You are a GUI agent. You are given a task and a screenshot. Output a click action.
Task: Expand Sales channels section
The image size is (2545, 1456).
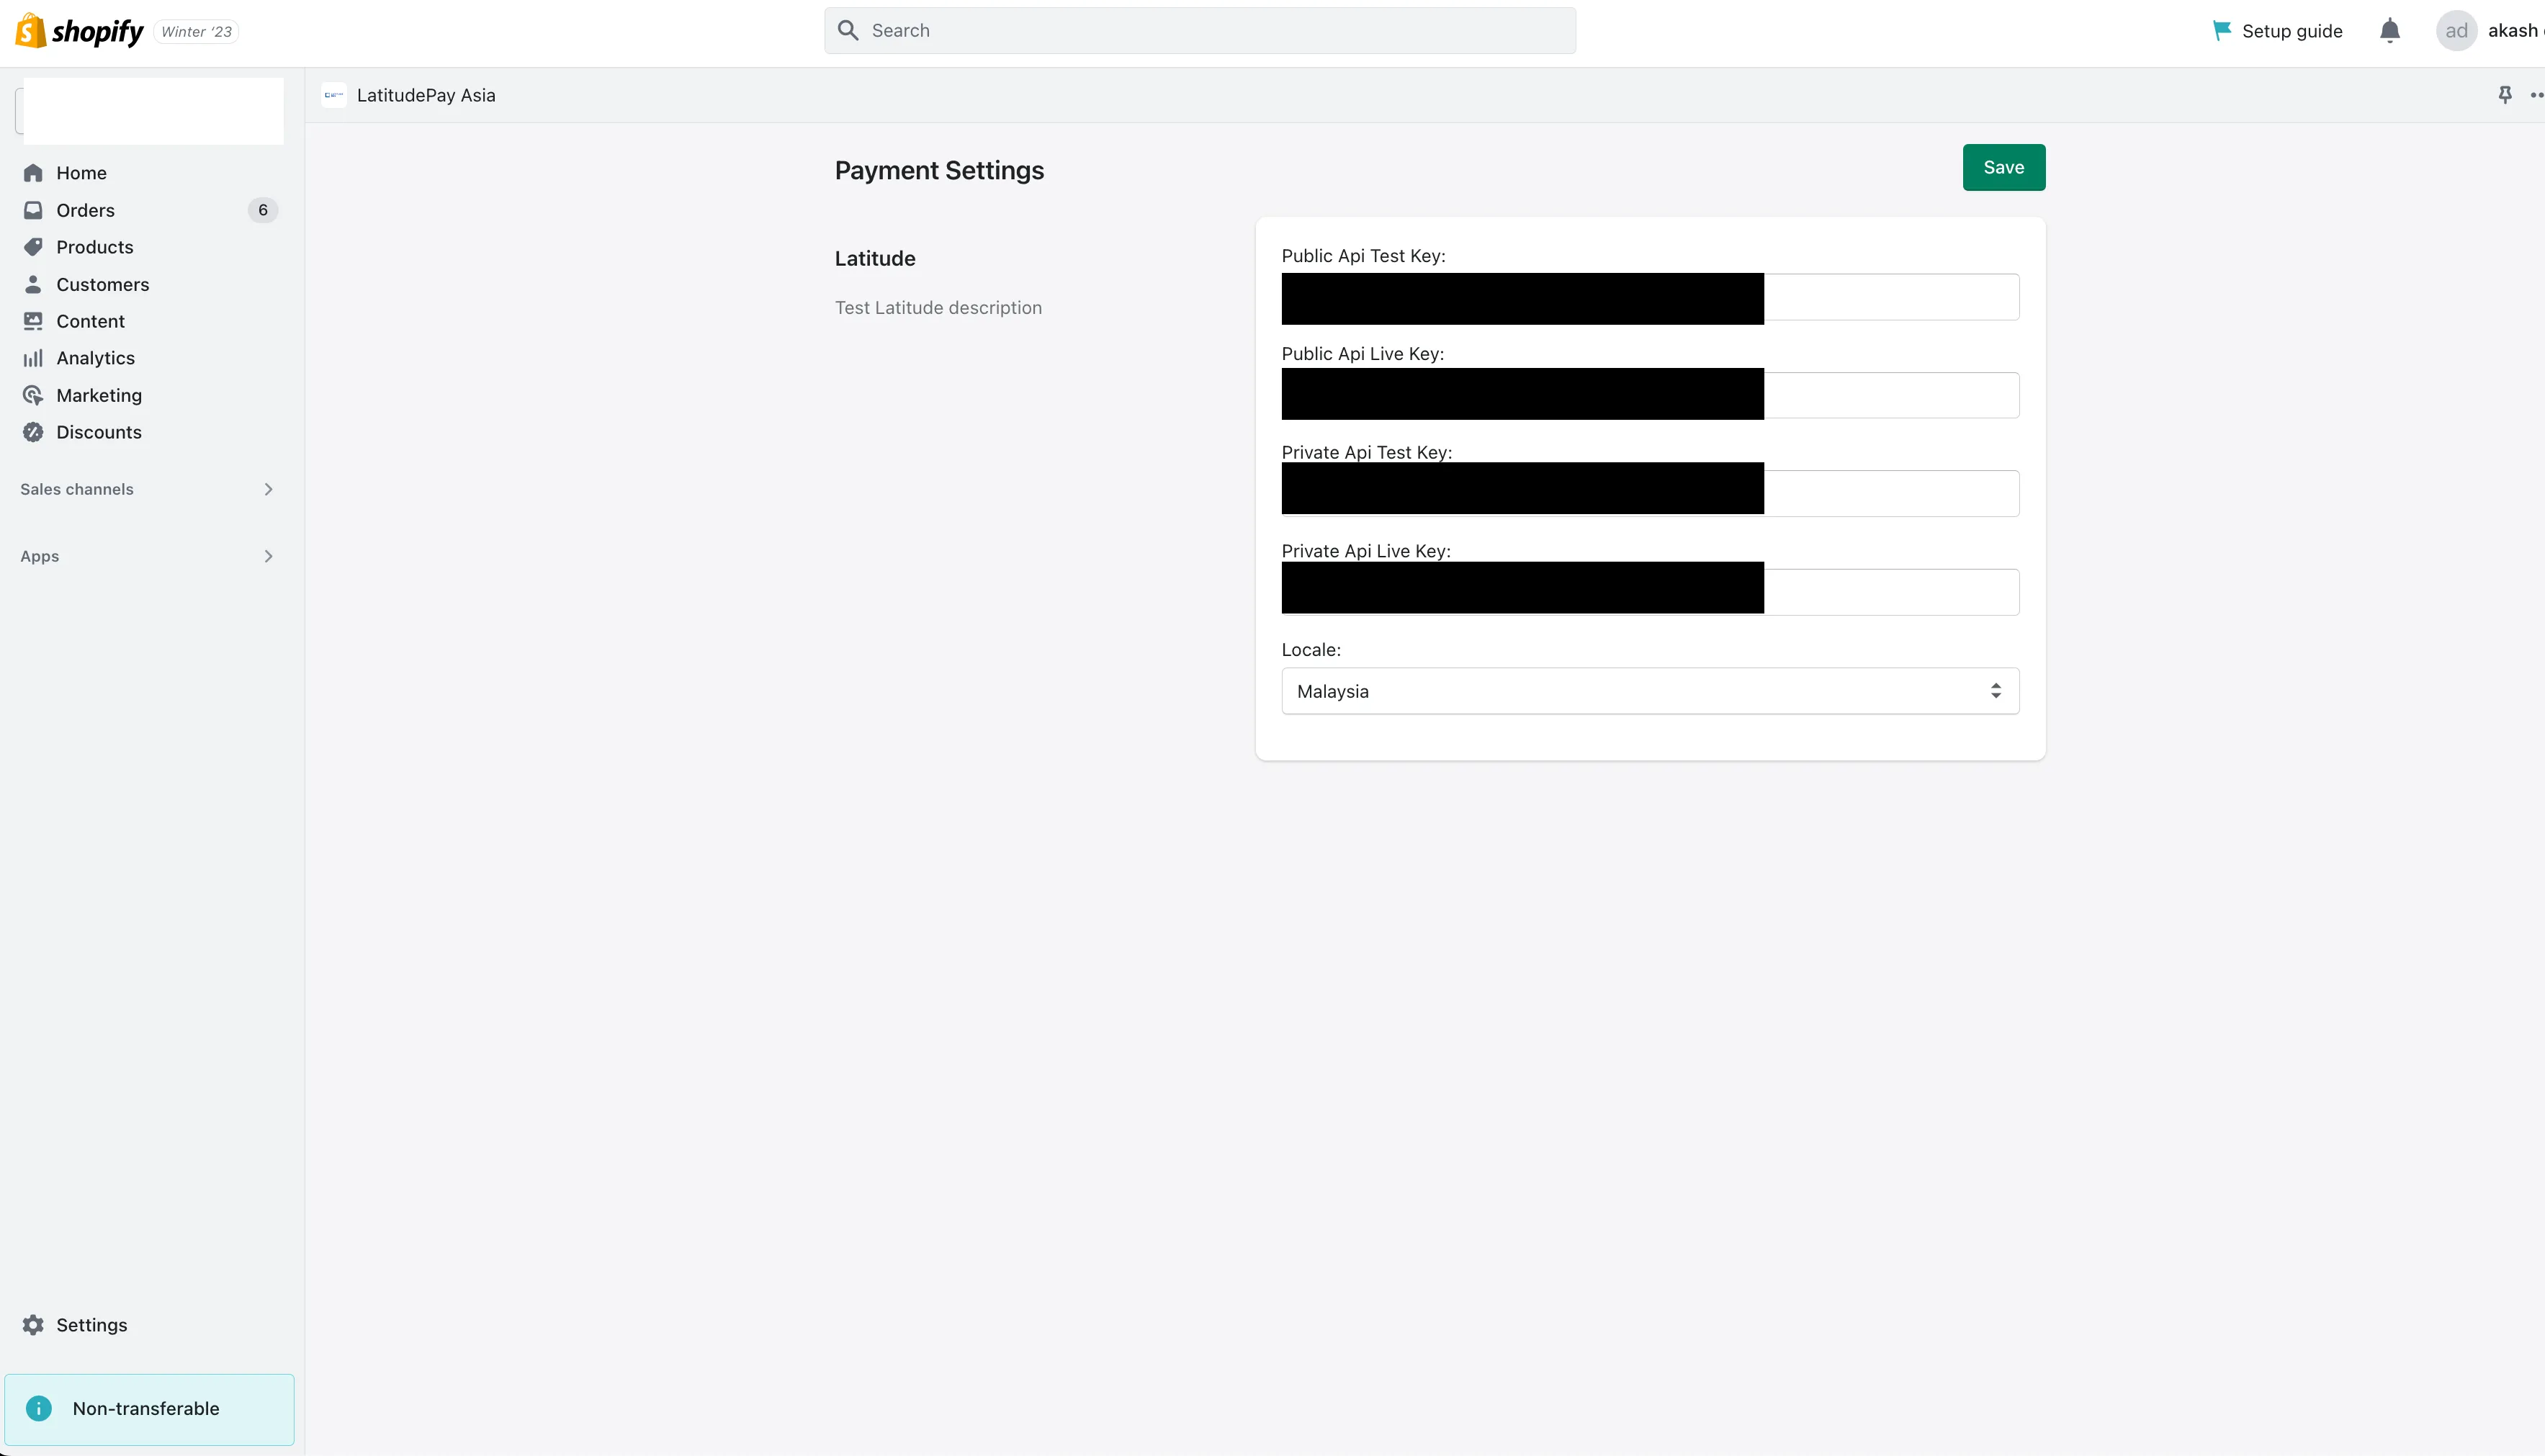[268, 489]
